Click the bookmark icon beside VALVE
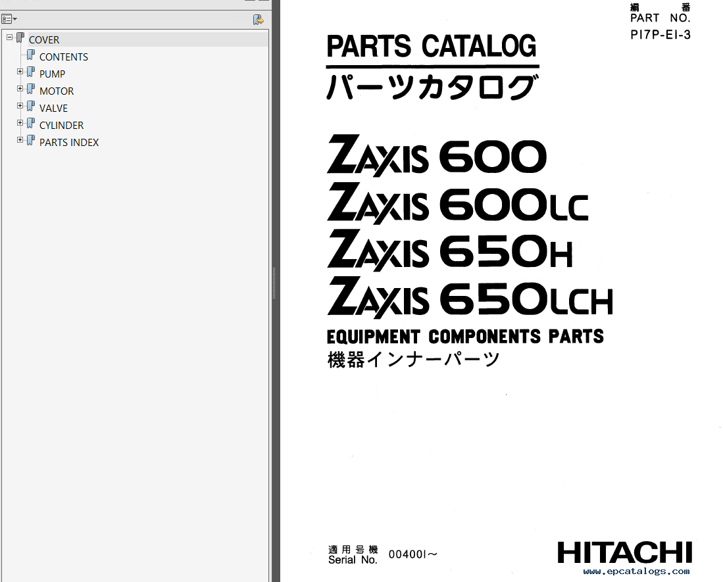Viewport: 723px width, 582px height. (x=31, y=106)
